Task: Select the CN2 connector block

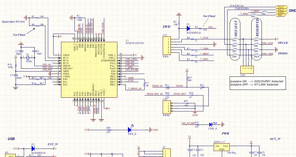Action: tap(247, 70)
